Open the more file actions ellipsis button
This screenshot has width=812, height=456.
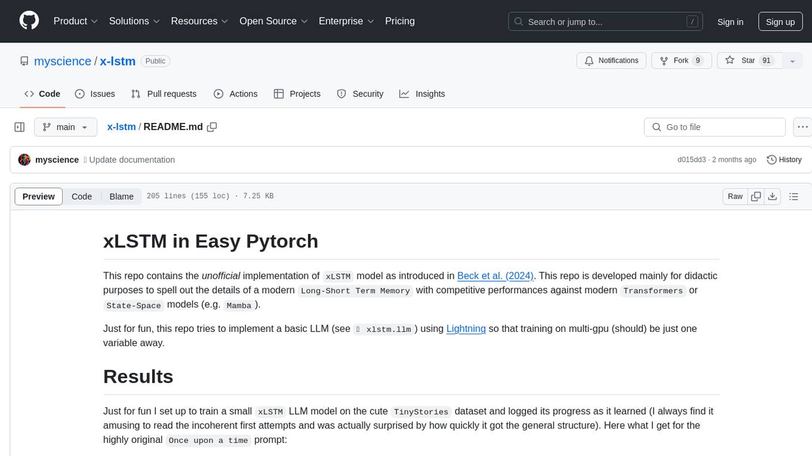pos(802,127)
